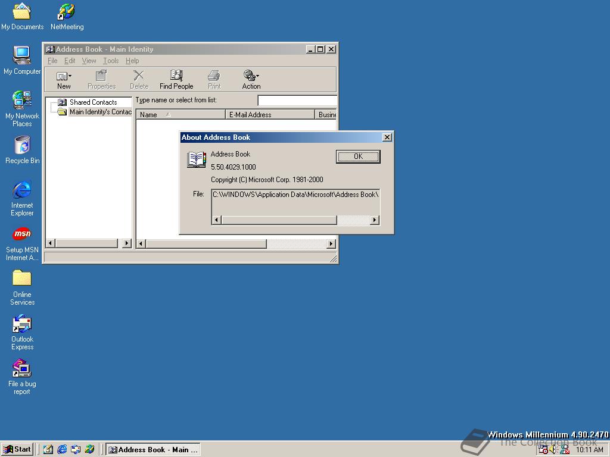Viewport: 610px width, 457px height.
Task: Launch Outlook Express from Quick Launch
Action: tap(76, 449)
